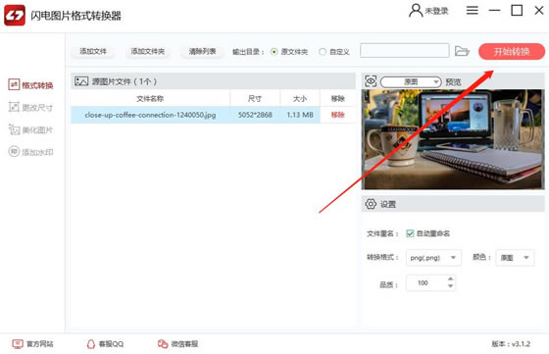Screen dimensions: 549x354
Task: Open the 原图 preview mode dropdown
Action: 411,82
